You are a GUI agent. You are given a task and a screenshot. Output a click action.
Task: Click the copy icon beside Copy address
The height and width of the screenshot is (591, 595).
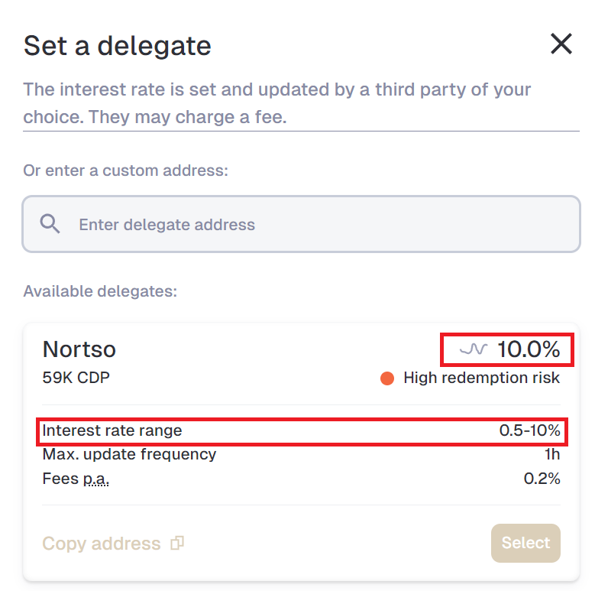point(177,543)
